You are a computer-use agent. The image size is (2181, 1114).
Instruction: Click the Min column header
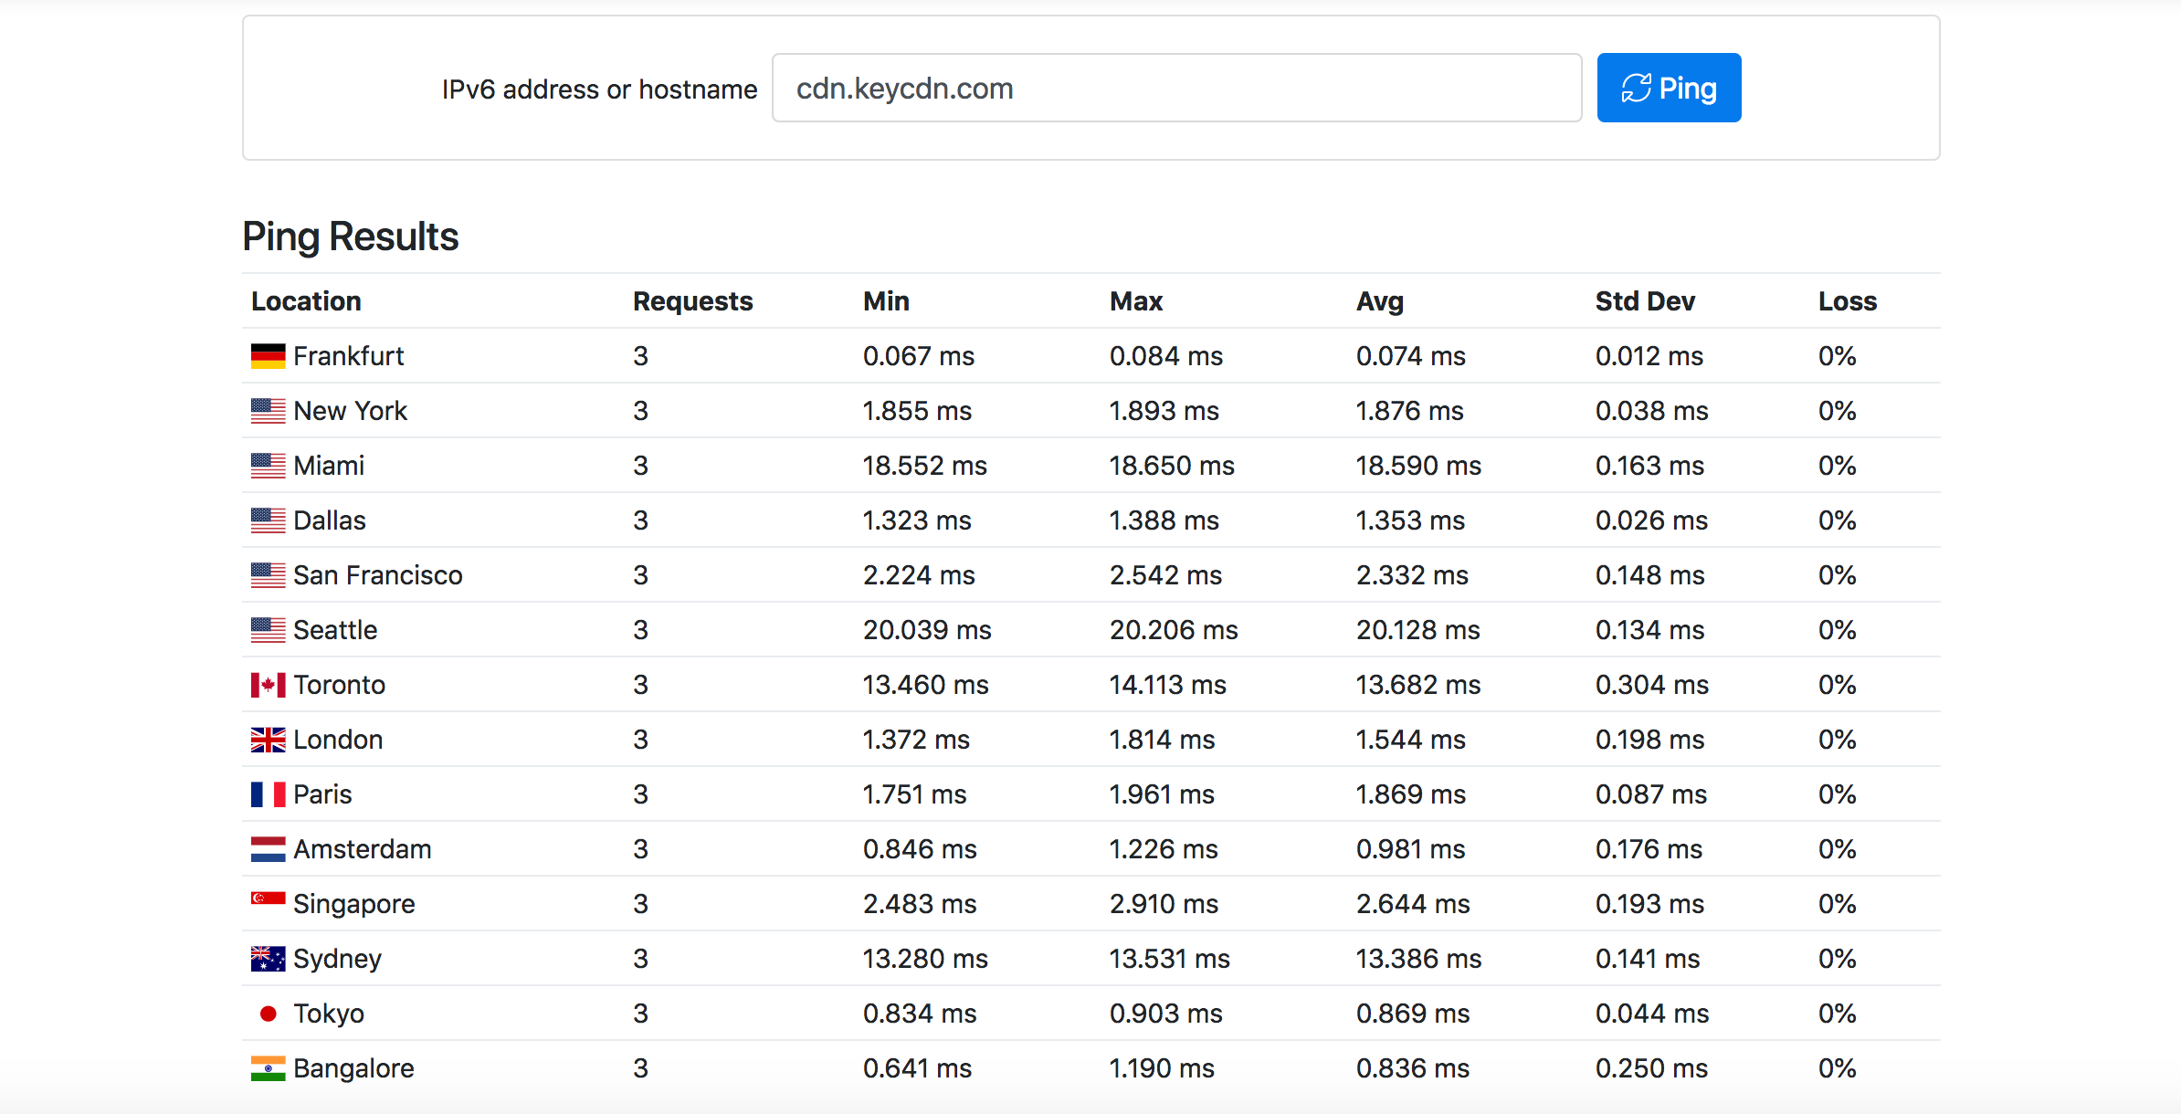click(x=886, y=301)
